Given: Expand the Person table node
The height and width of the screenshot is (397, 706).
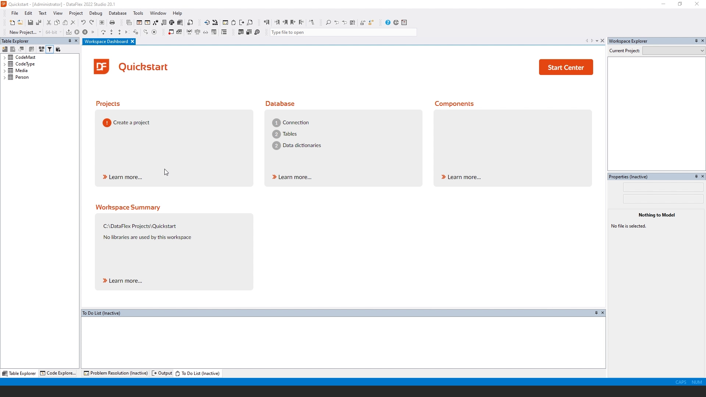Looking at the screenshot, I should [4, 77].
